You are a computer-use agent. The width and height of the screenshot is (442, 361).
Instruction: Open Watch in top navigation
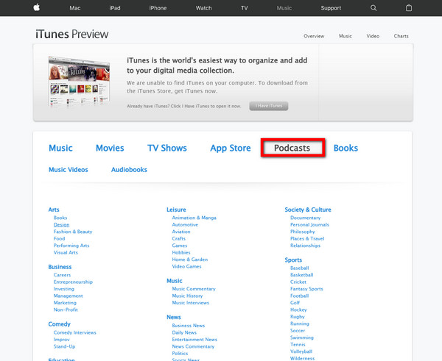[204, 8]
